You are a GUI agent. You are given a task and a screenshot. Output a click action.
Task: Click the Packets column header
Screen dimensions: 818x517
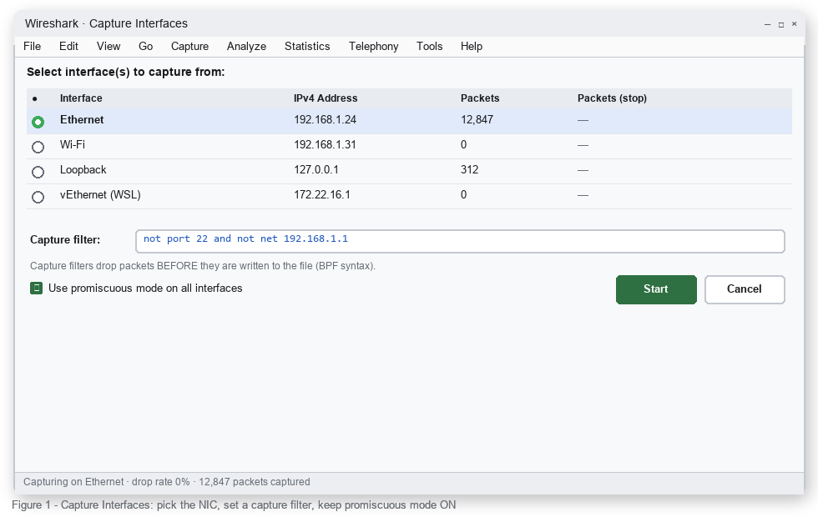[480, 98]
